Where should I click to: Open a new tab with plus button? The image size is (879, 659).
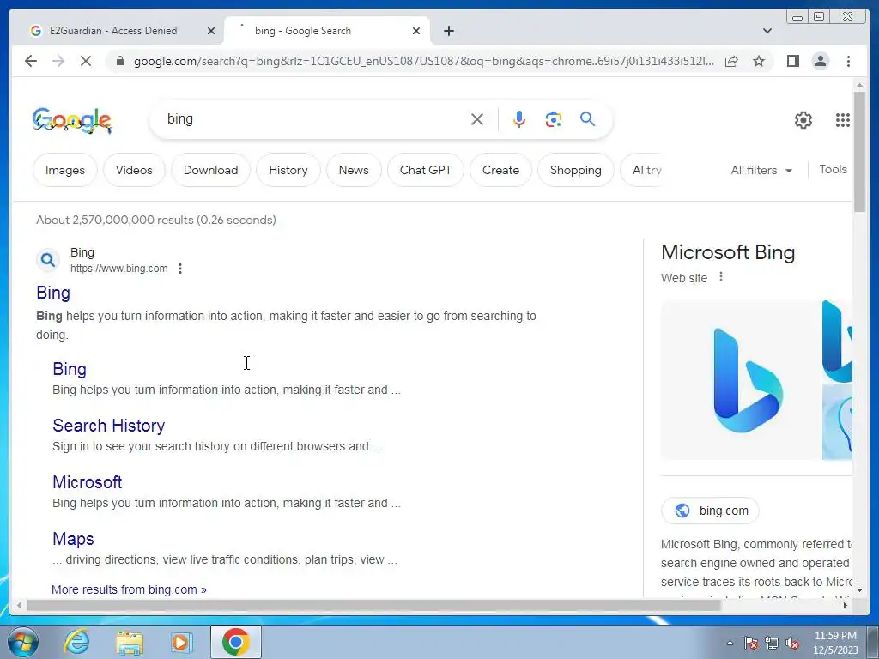(x=448, y=31)
